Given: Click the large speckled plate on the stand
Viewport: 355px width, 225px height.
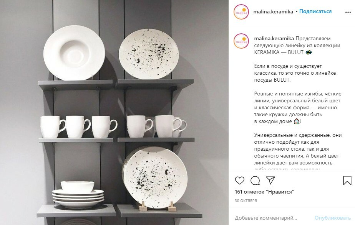Looking at the screenshot, I should point(156,177).
